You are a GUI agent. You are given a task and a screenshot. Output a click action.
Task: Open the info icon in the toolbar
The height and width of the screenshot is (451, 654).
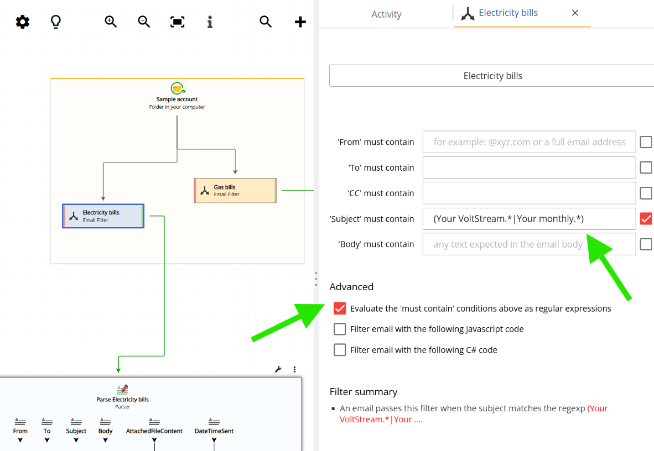coord(210,22)
